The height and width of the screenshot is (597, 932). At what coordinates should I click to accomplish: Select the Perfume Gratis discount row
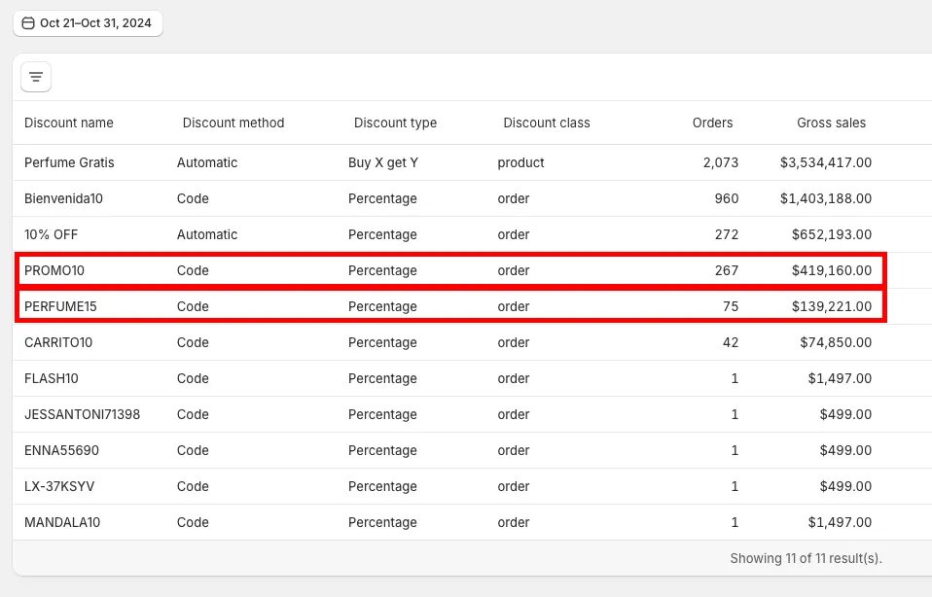69,162
